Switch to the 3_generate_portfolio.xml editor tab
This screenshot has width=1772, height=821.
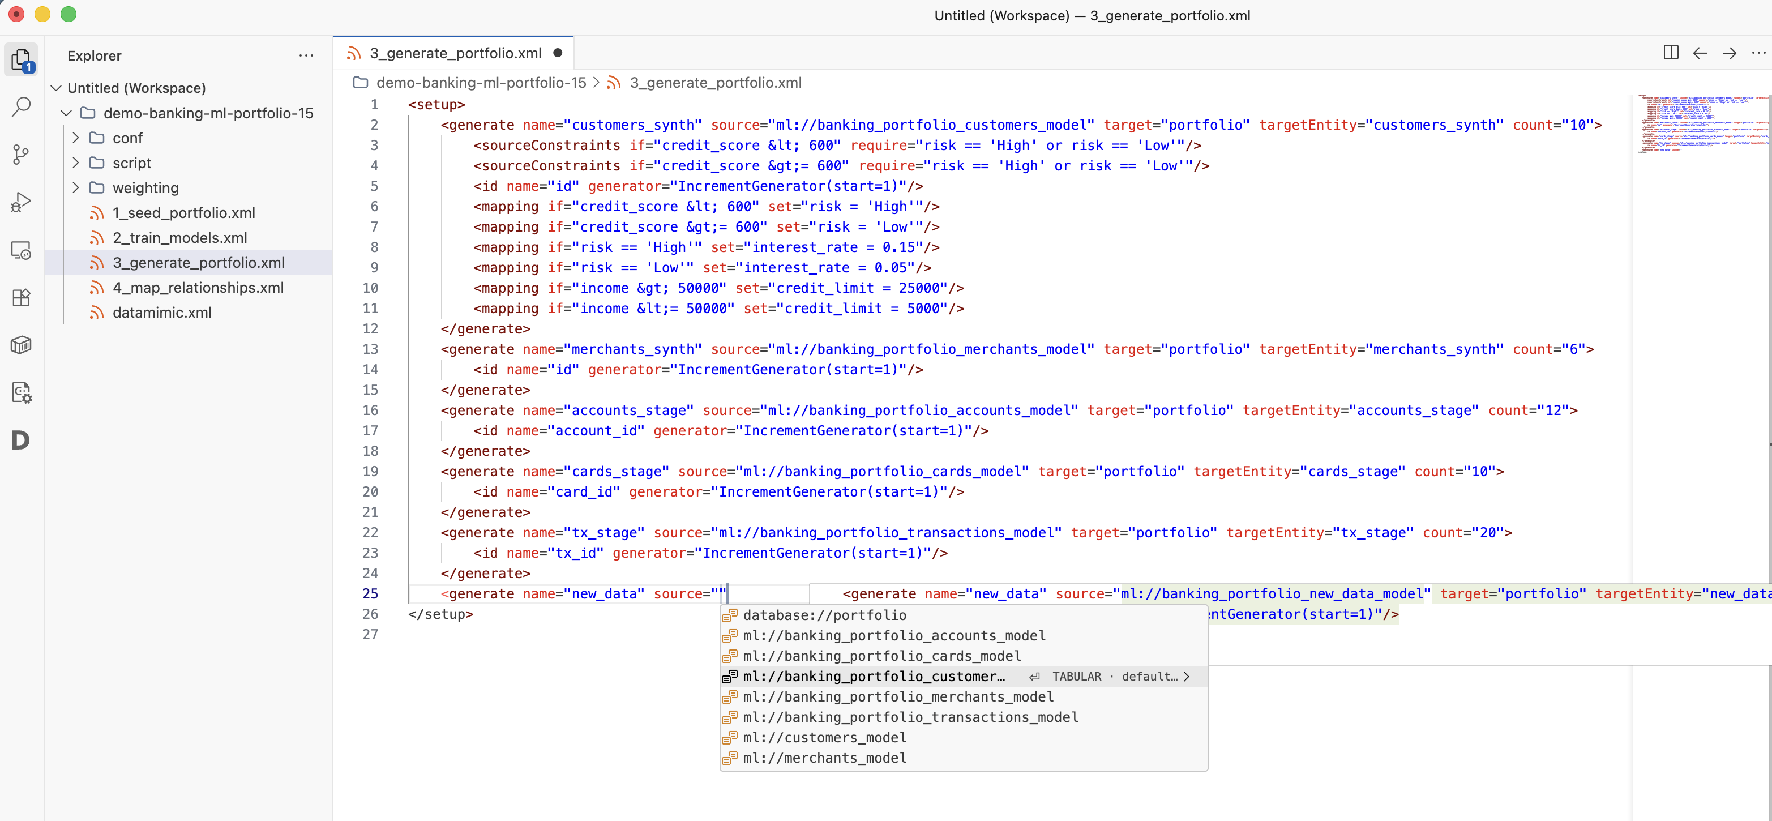click(454, 53)
